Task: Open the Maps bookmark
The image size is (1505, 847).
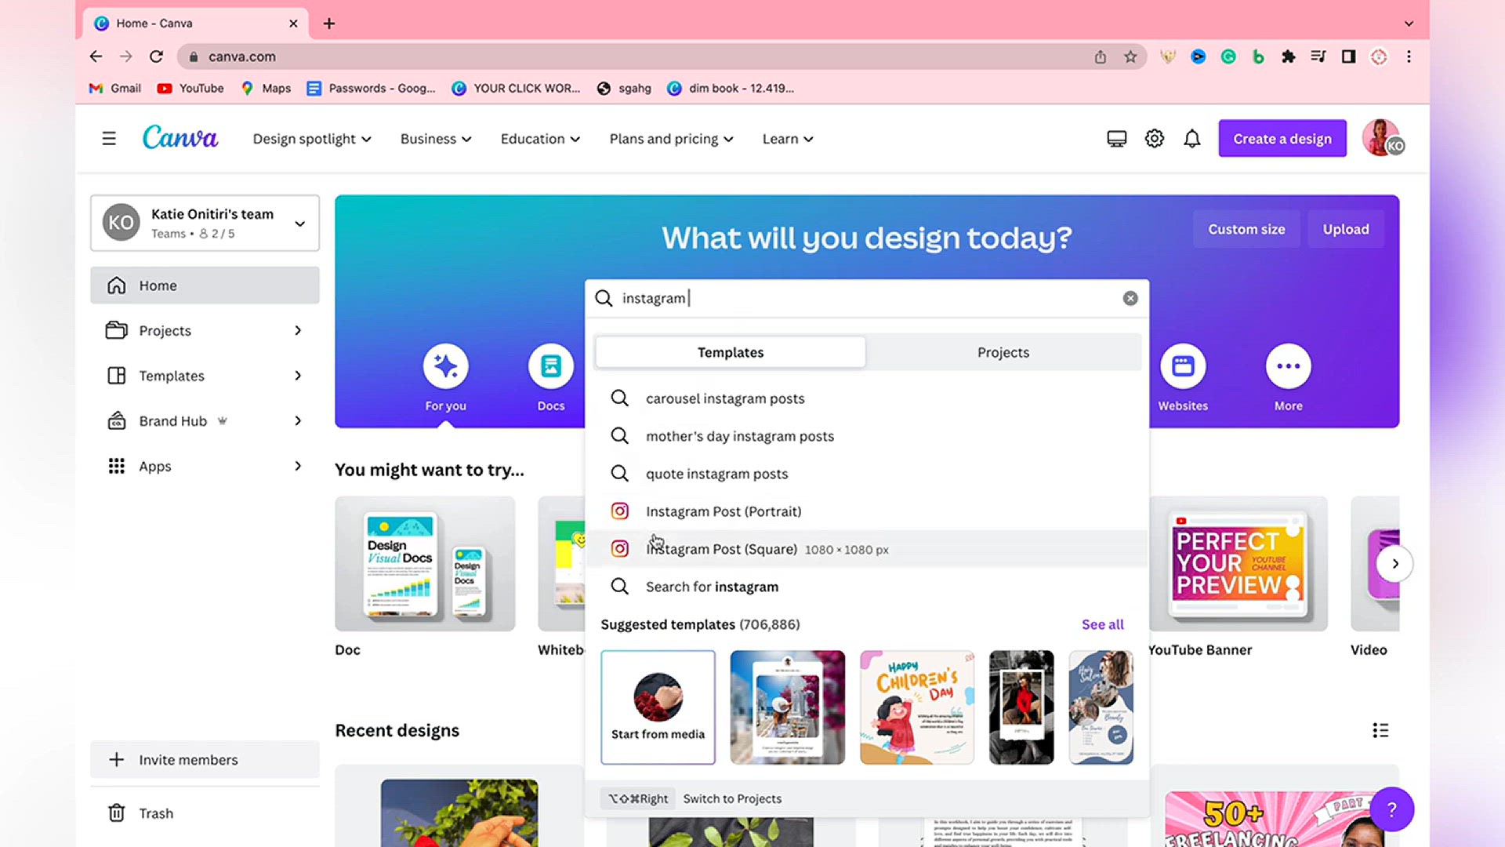Action: pos(266,89)
